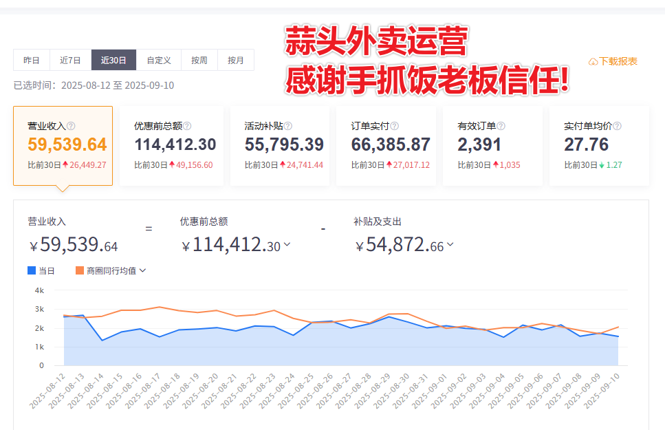
Task: Open the 商圈同行均值 legend dropdown
Action: [143, 271]
